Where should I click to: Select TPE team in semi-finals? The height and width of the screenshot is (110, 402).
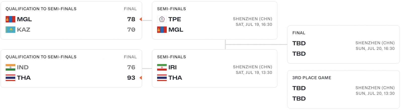pyautogui.click(x=175, y=19)
